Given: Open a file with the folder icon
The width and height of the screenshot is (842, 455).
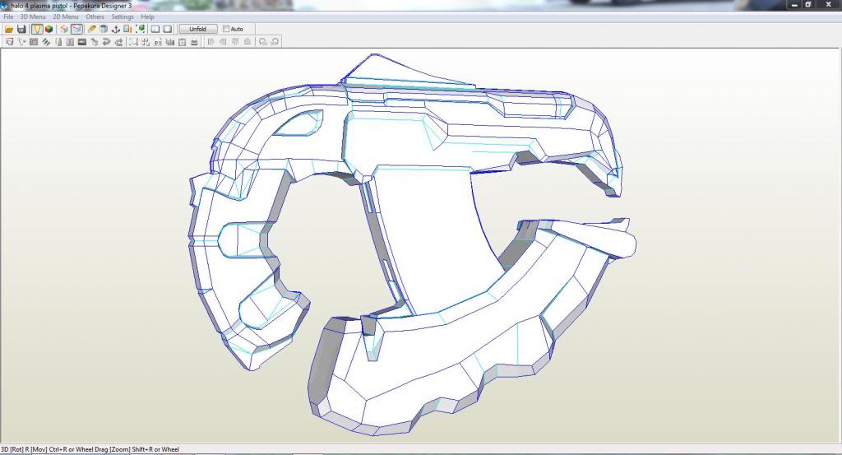Looking at the screenshot, I should click(9, 29).
